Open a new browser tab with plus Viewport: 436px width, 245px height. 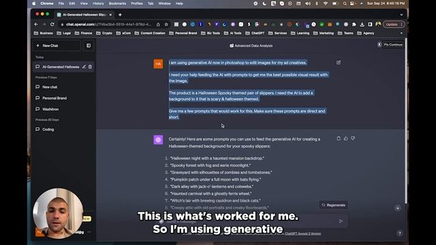120,15
